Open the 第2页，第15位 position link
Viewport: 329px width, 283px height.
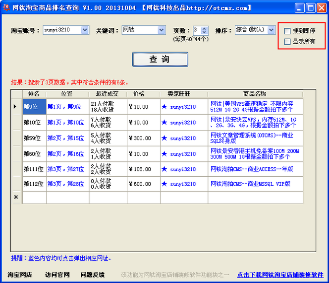(66, 138)
